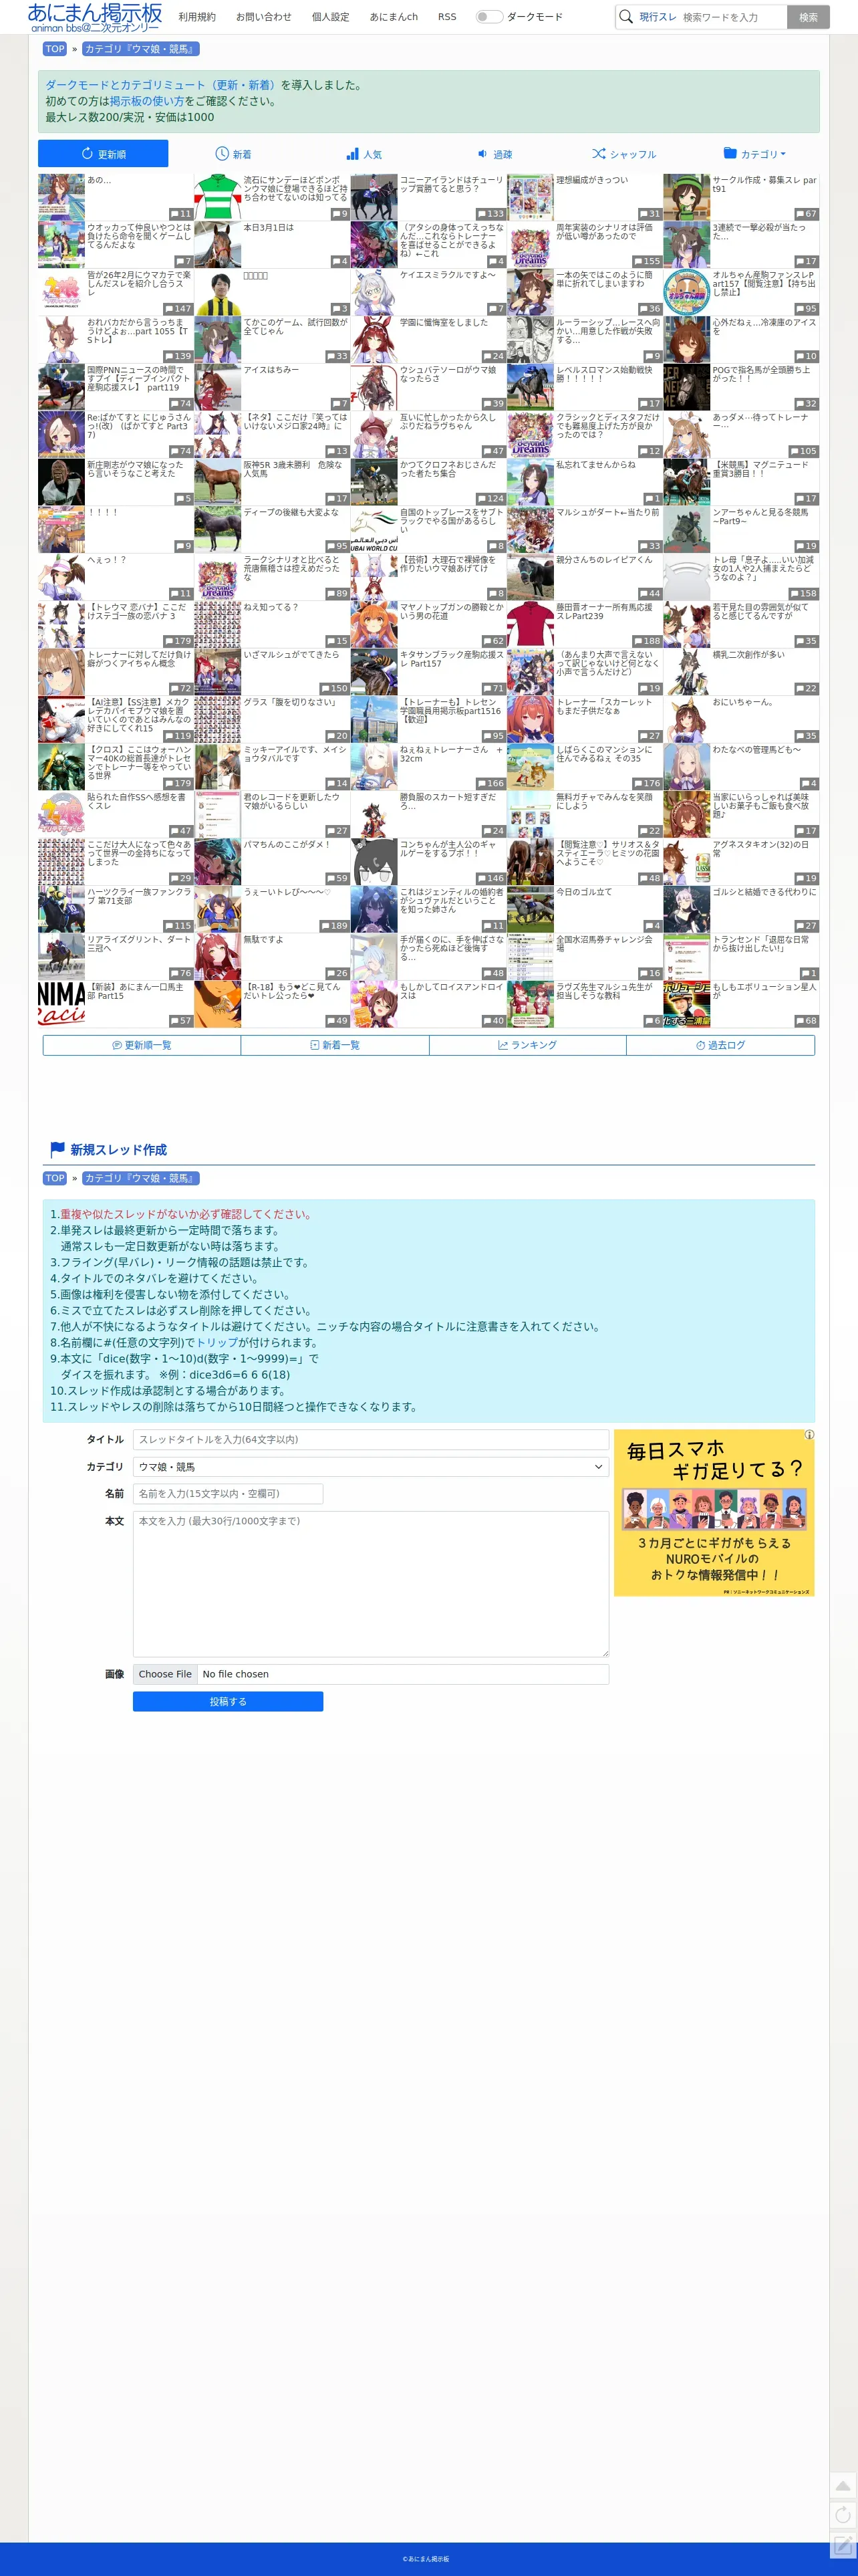The height and width of the screenshot is (2576, 858).
Task: Click the circular reload icon at bottom right
Action: coord(842,2515)
